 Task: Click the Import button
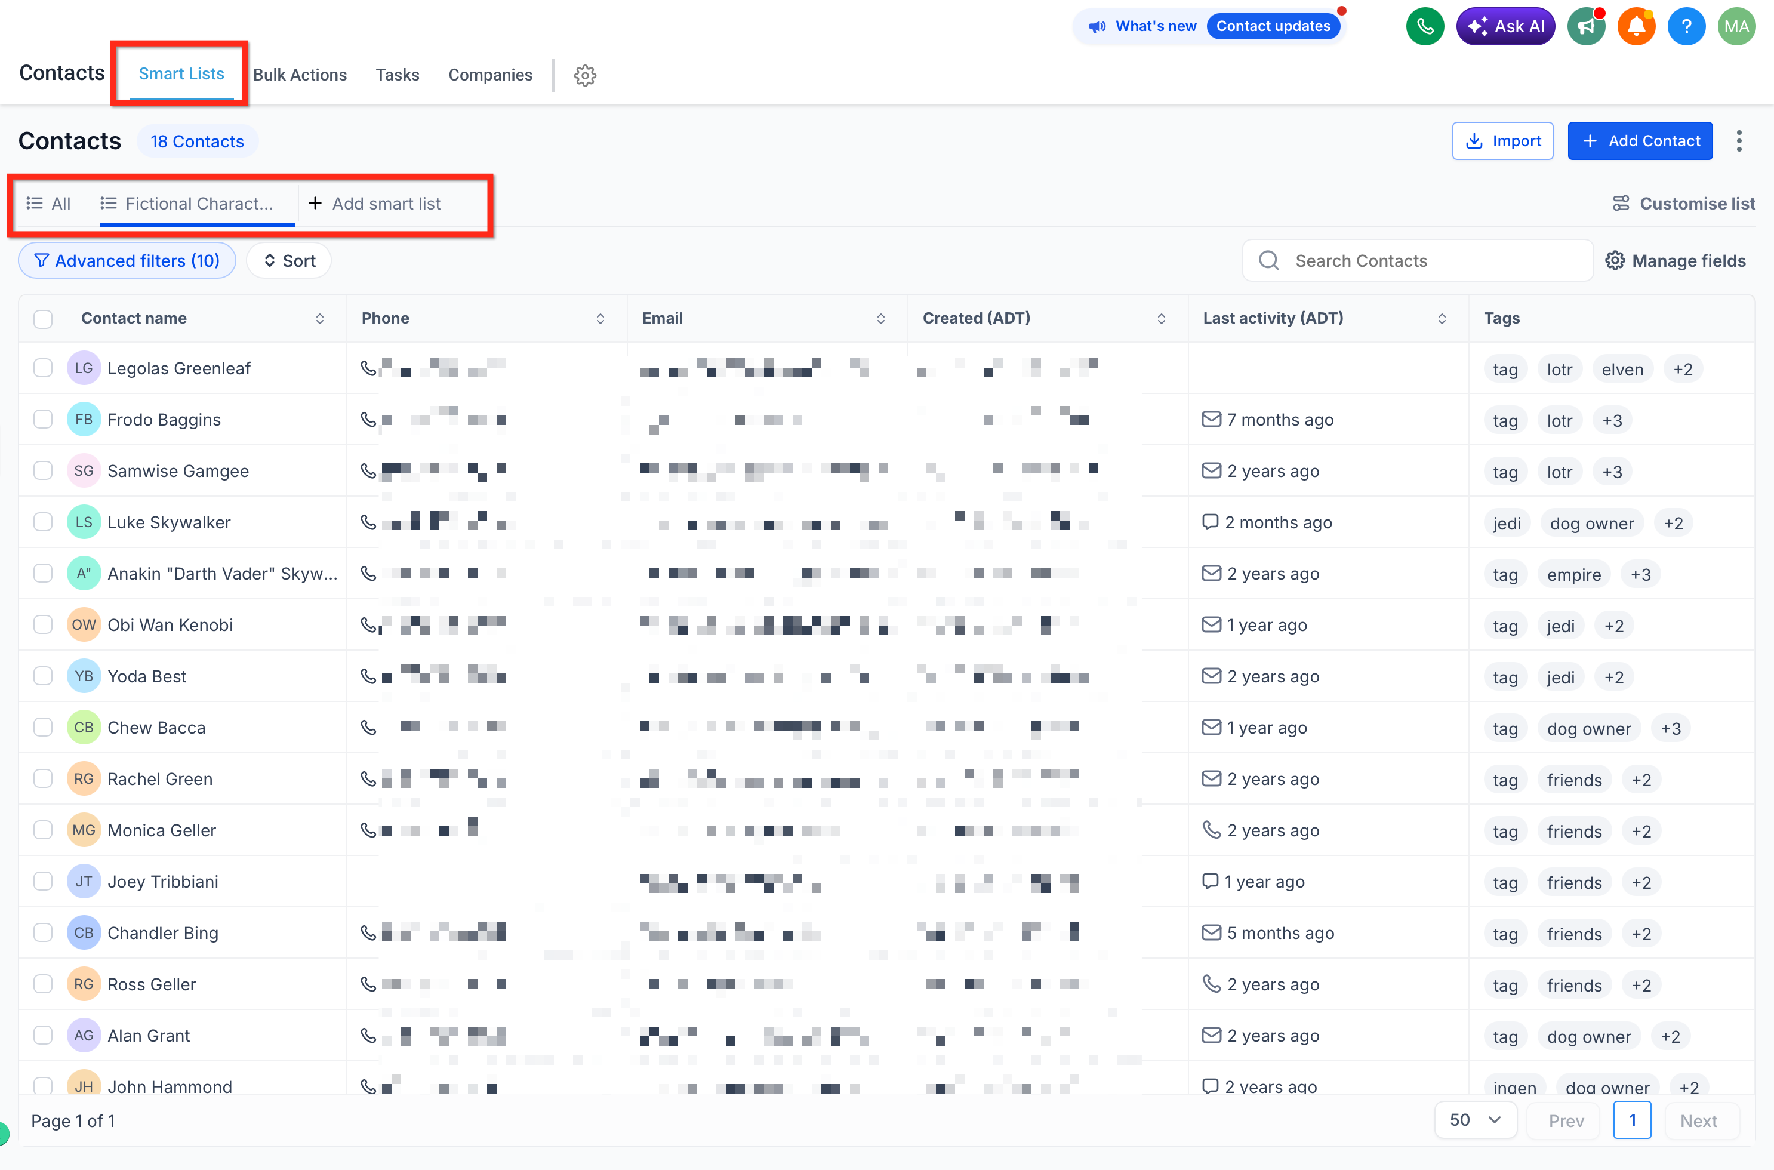coord(1502,141)
